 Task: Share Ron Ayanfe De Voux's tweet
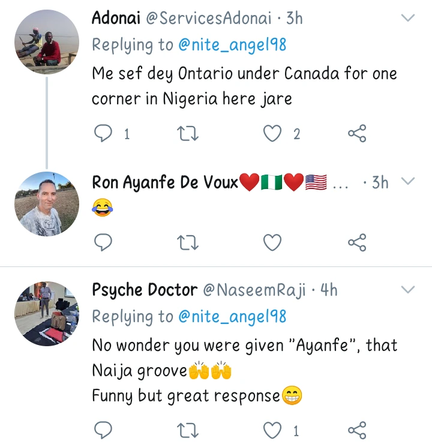click(x=357, y=242)
